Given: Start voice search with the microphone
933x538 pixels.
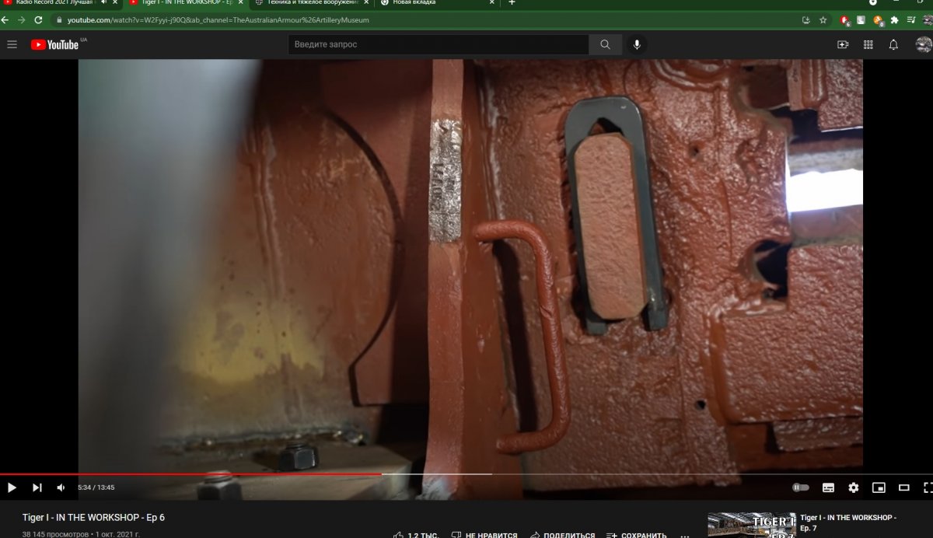Looking at the screenshot, I should point(637,44).
